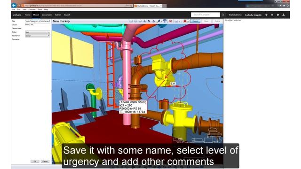Select the ellipse markup tool
Viewport: 301px width, 169px height.
(135, 21)
